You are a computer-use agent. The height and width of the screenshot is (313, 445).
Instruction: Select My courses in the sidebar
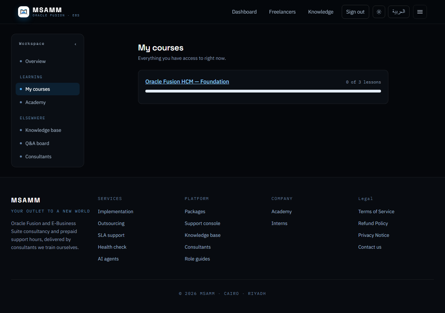pos(48,89)
